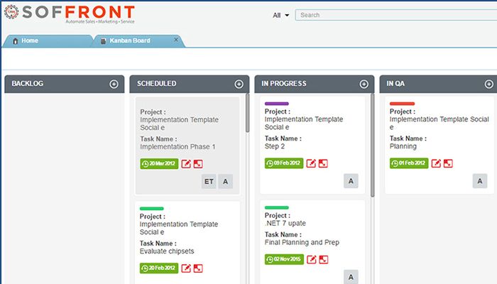Switch to the Home tab
Screen dimensions: 497x284
point(48,41)
